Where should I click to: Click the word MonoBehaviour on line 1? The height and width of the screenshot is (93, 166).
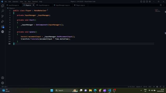(x=40, y=11)
